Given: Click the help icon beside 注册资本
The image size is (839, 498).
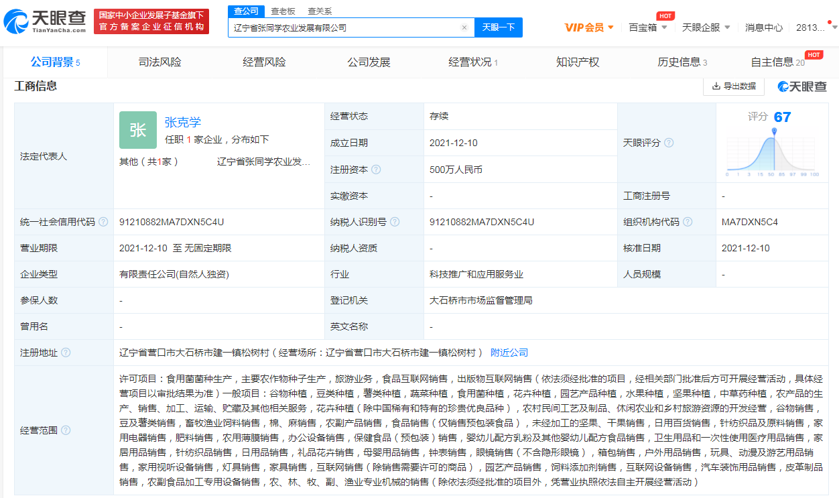Looking at the screenshot, I should click(376, 170).
